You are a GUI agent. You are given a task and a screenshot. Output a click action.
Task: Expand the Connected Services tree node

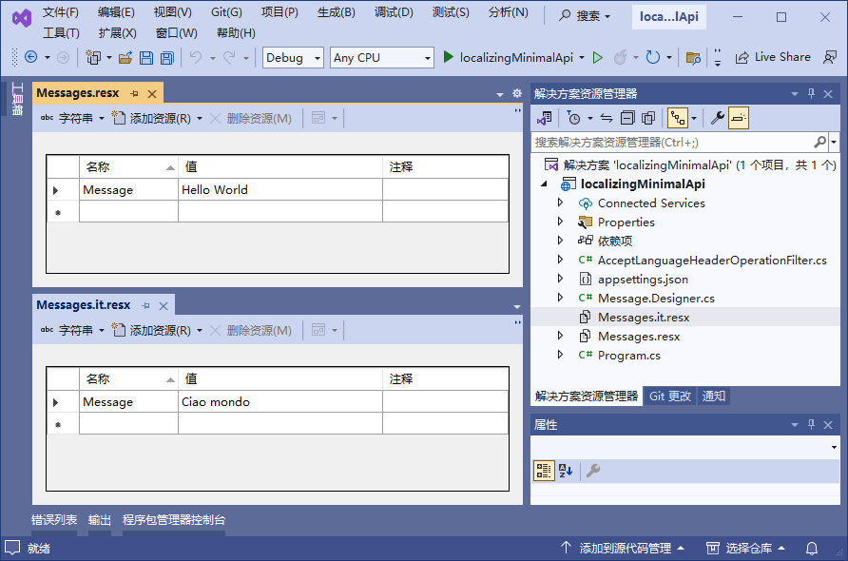[560, 203]
